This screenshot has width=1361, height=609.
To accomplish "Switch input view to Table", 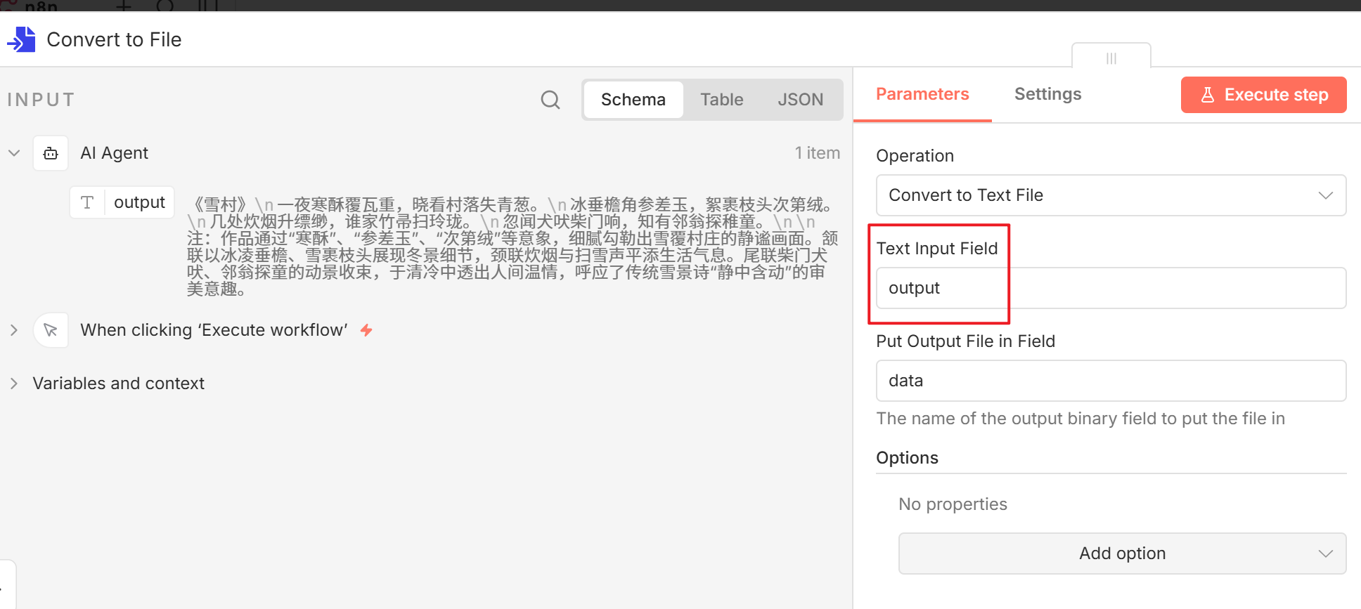I will (x=721, y=100).
